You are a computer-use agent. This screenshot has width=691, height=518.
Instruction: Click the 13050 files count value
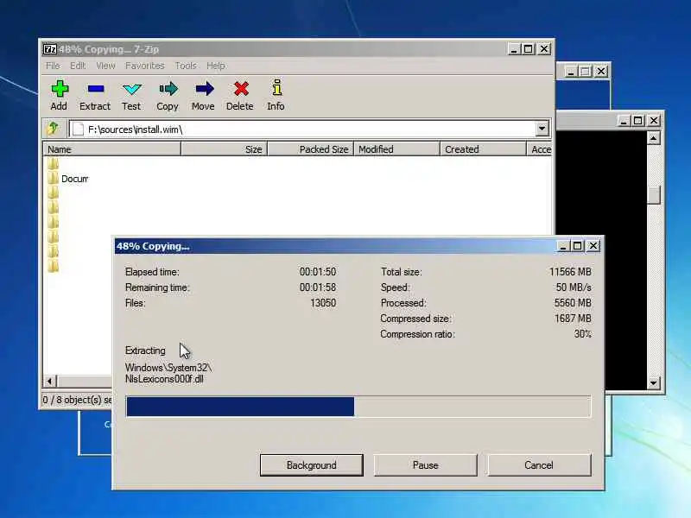click(x=323, y=303)
